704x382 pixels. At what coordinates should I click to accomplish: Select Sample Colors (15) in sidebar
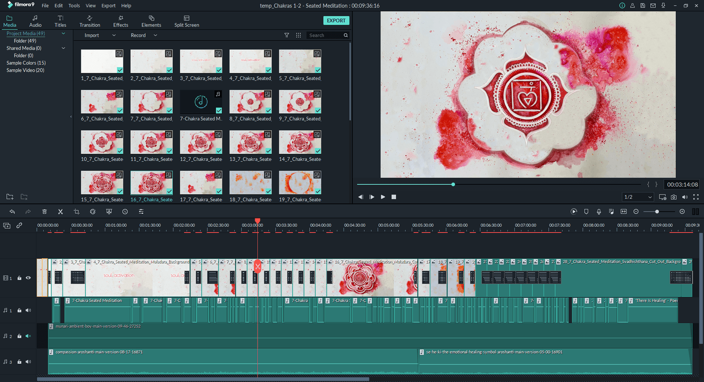click(x=26, y=63)
